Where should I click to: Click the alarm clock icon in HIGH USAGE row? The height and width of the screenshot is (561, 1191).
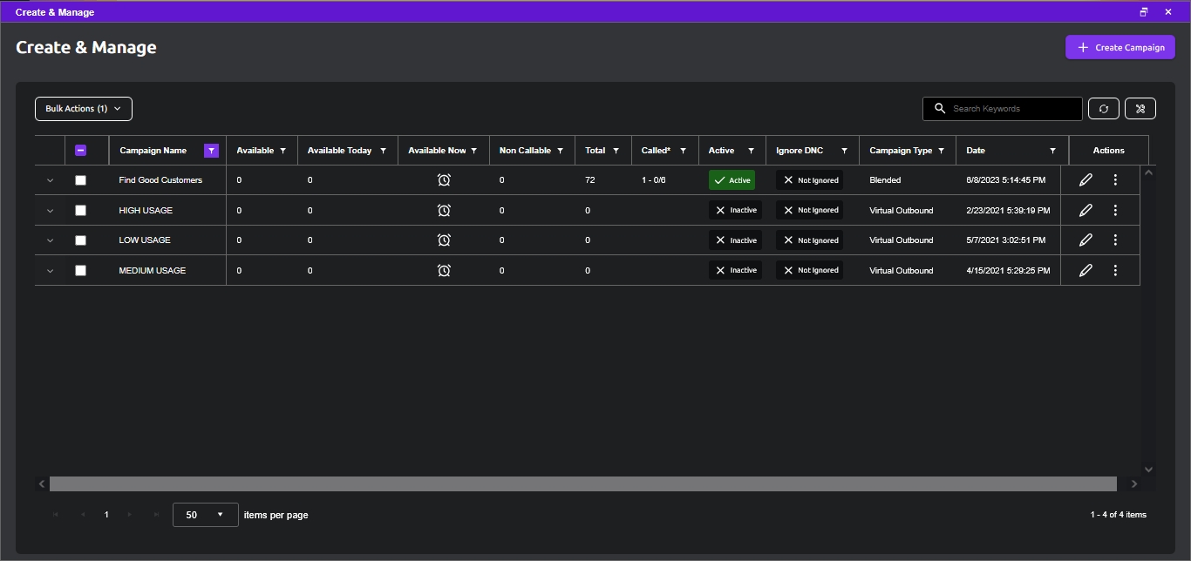[444, 210]
